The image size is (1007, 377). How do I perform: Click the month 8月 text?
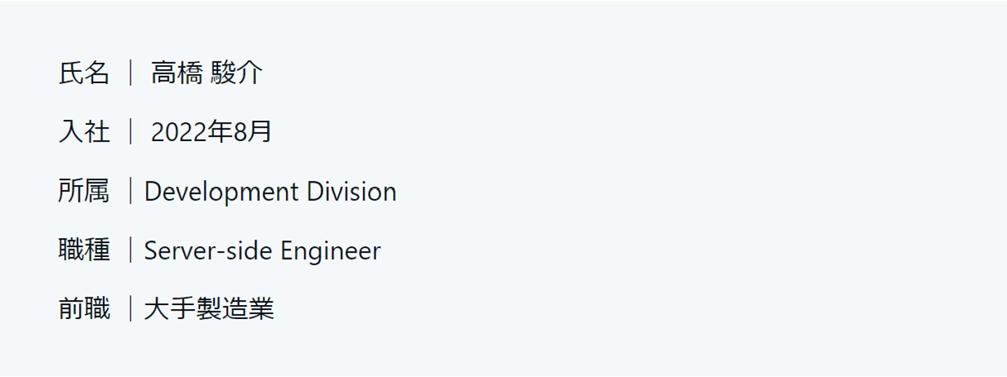point(252,131)
